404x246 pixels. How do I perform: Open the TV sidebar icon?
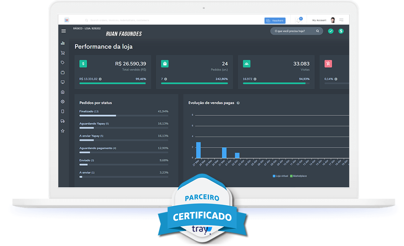pos(63,72)
